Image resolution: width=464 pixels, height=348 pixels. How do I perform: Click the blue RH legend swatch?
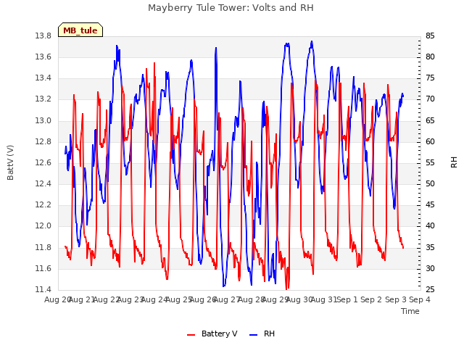coord(254,334)
